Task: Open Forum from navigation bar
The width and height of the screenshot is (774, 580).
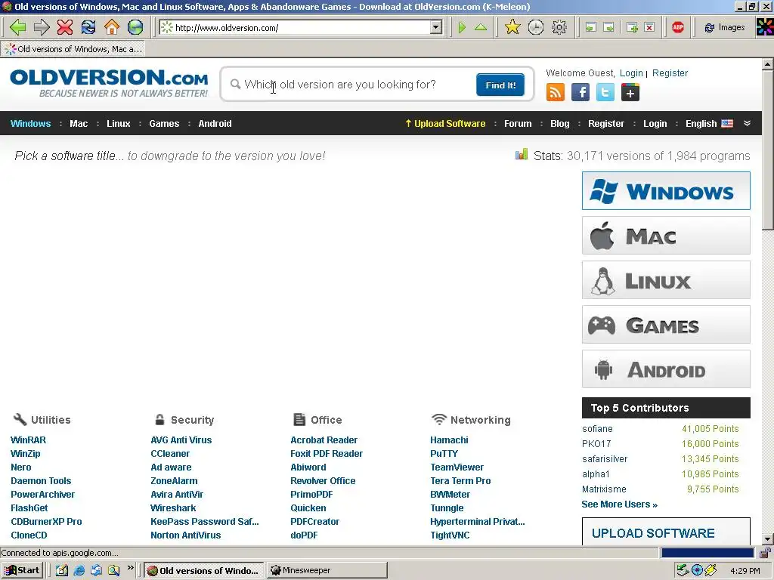Action: point(518,124)
